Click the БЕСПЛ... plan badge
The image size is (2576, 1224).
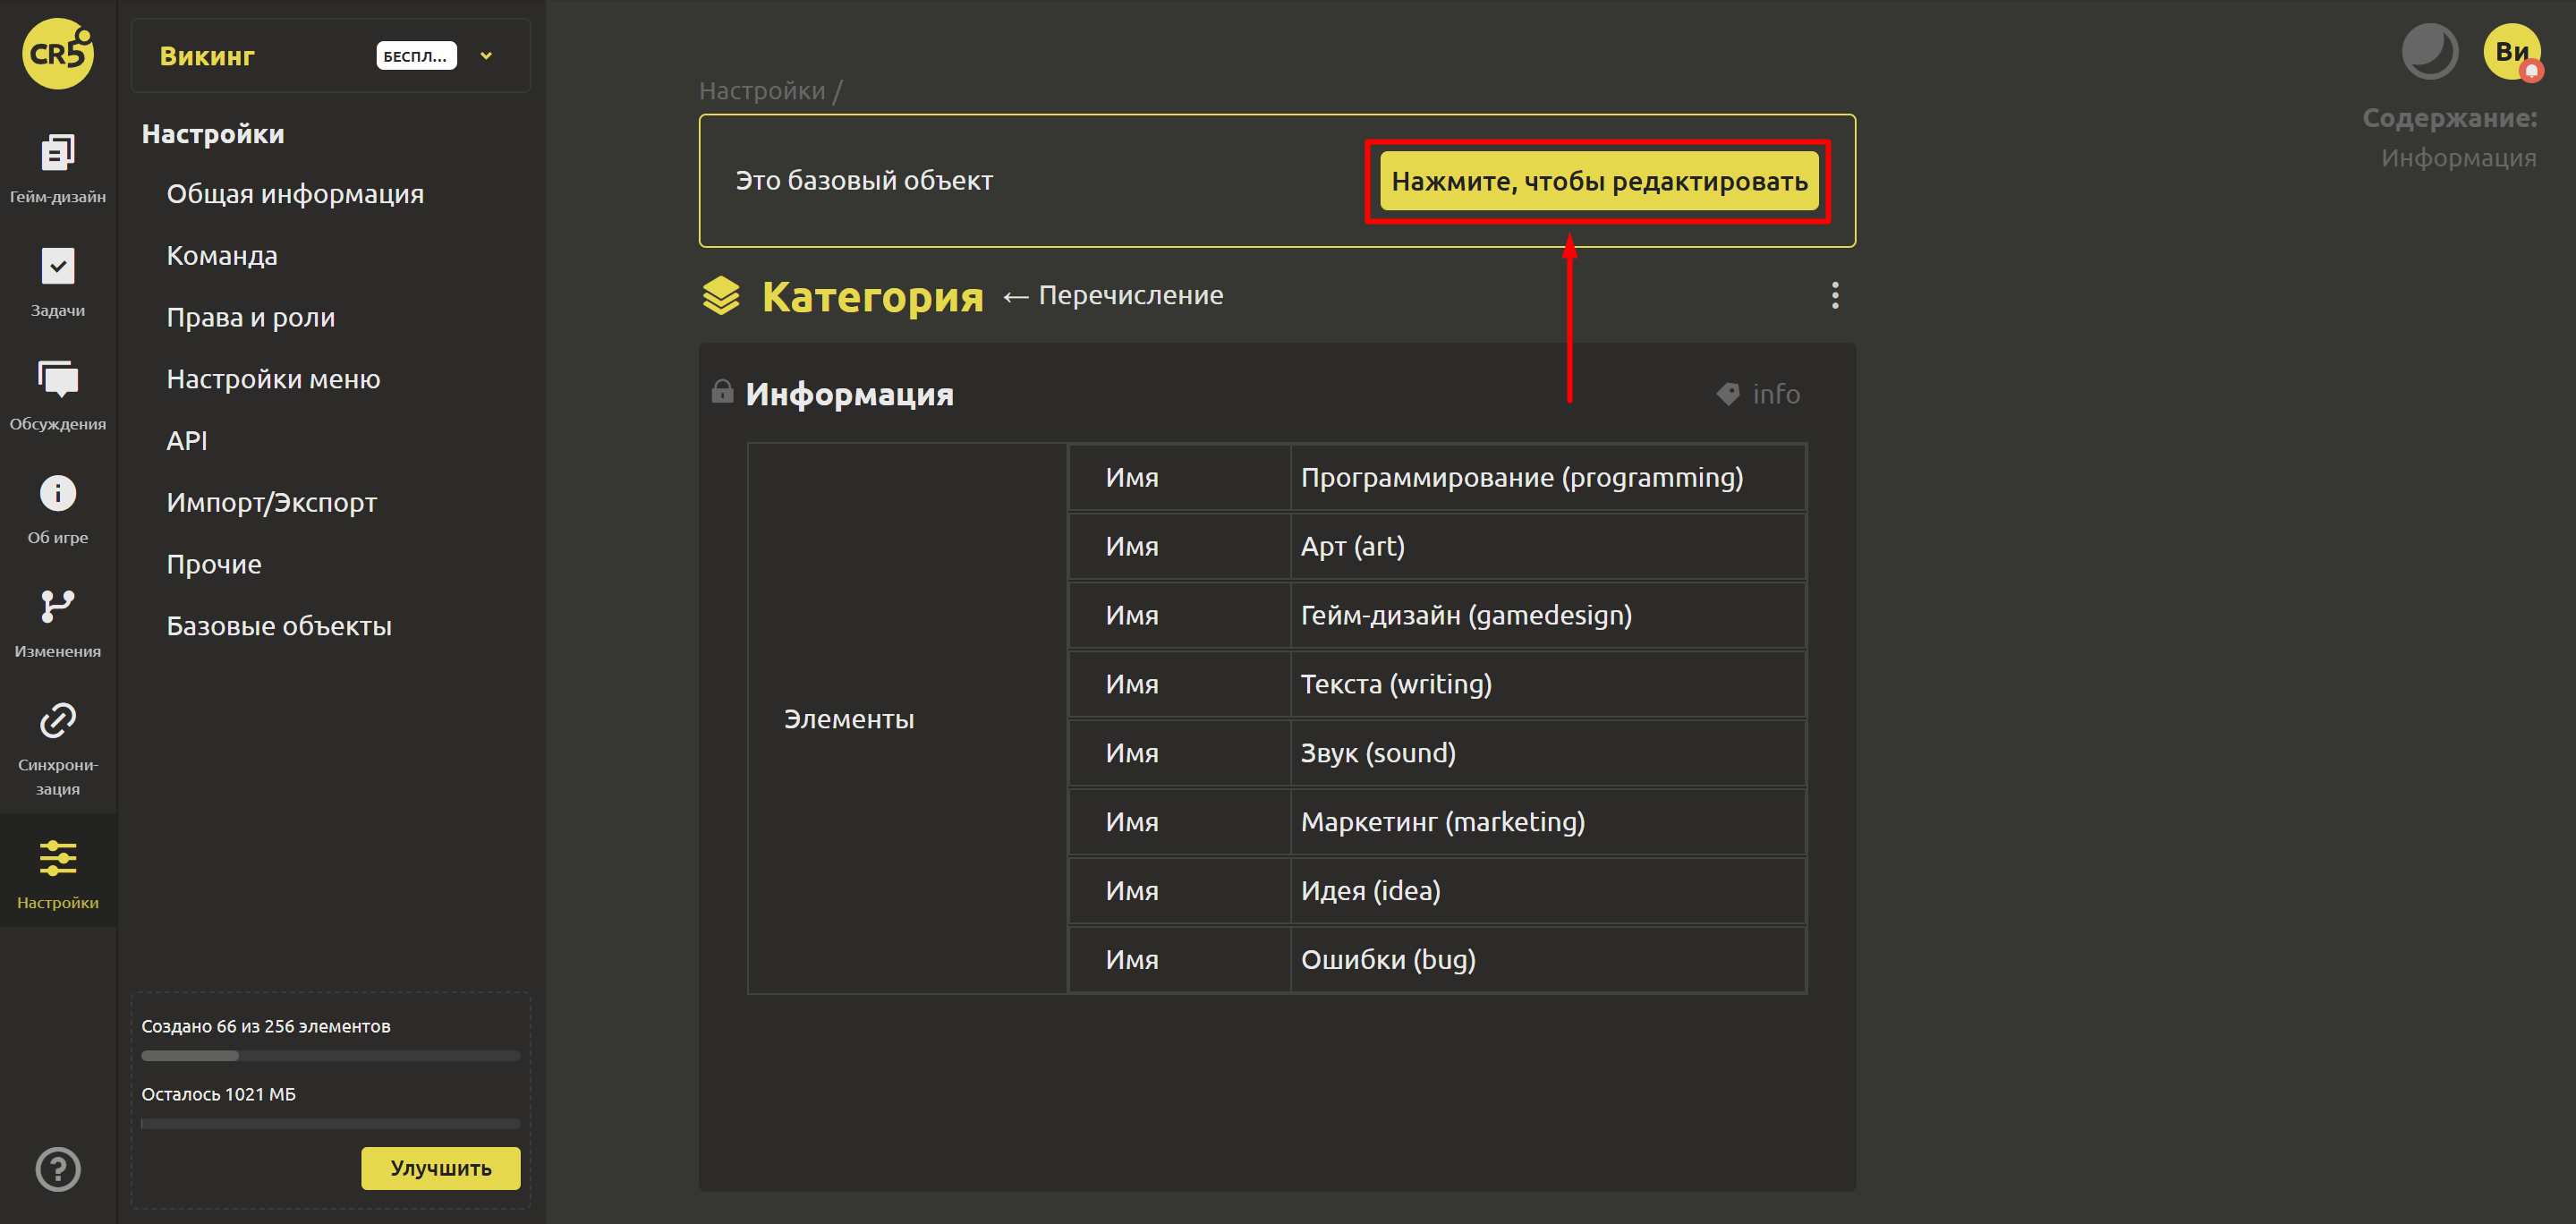click(x=416, y=56)
